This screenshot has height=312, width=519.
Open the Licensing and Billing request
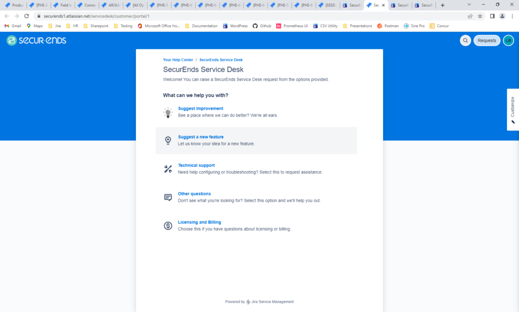point(200,222)
